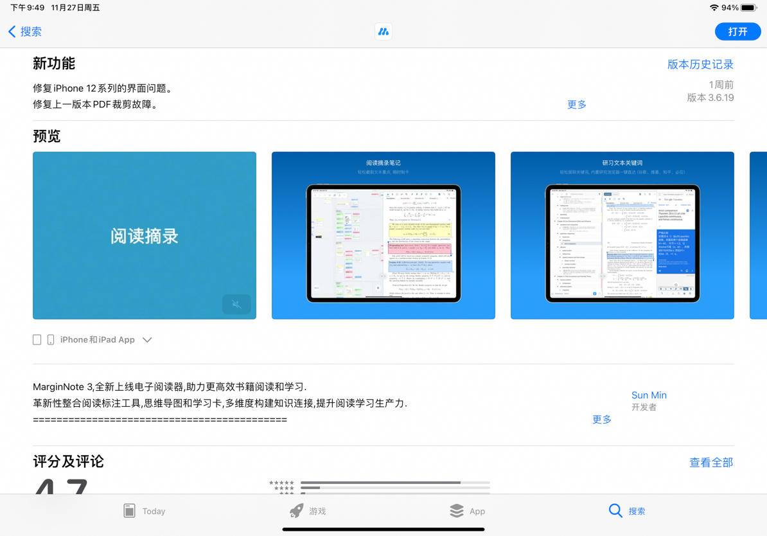Tap 修复 iPhone 12 系列的界面问题 line
Viewport: 767px width, 536px height.
click(102, 89)
